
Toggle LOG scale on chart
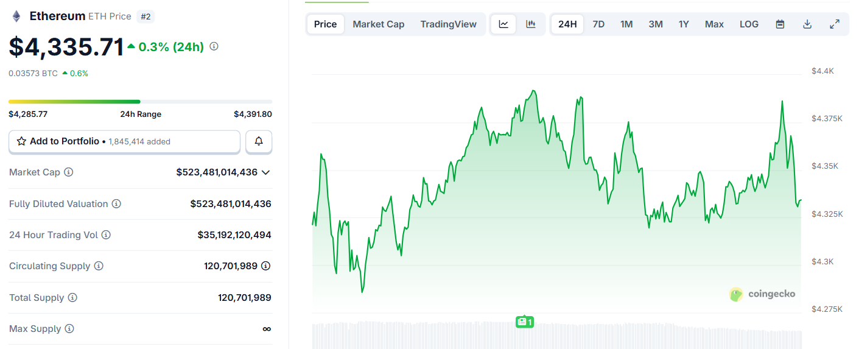tap(749, 24)
